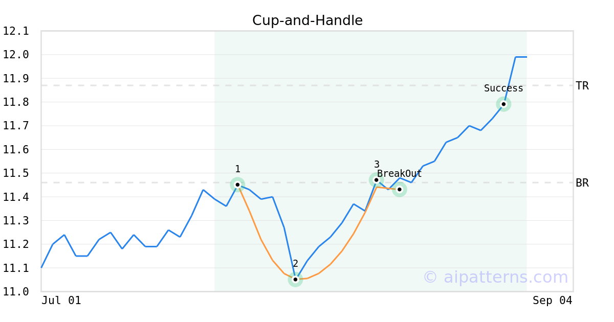Click the 12.0 price axis label
Image resolution: width=614 pixels, height=322 pixels.
(16, 55)
